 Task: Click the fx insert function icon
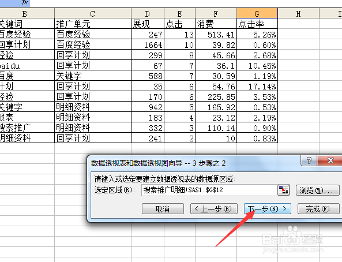[25, 2]
